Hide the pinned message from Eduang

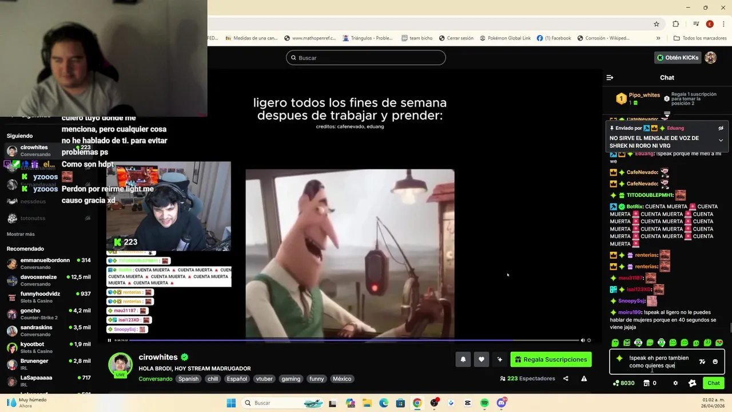pyautogui.click(x=721, y=128)
